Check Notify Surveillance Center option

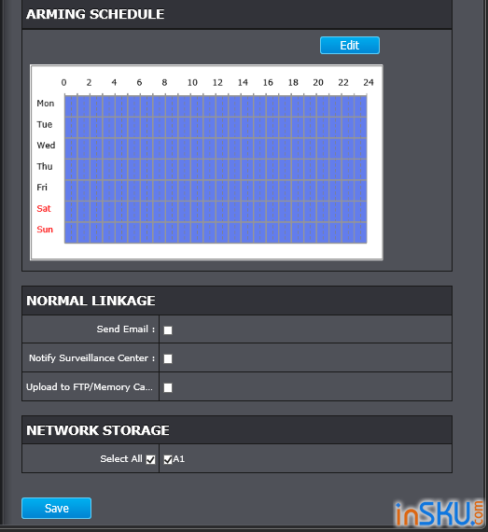pos(168,358)
